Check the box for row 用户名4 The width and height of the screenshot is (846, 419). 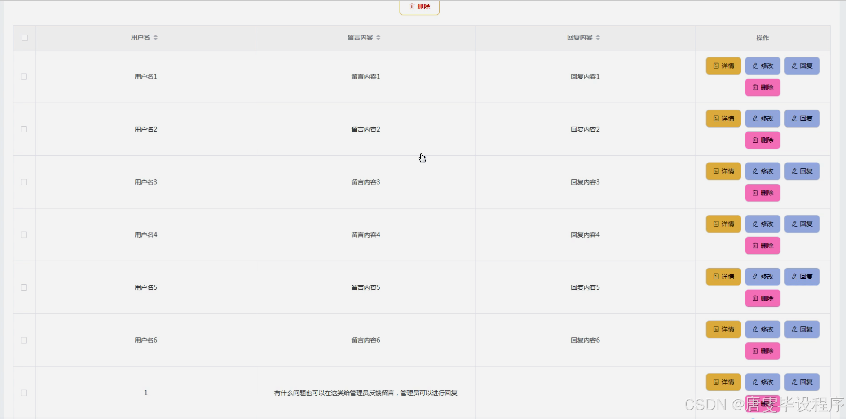coord(24,235)
